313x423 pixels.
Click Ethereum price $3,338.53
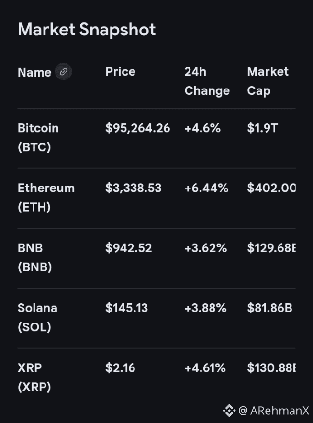click(x=133, y=188)
